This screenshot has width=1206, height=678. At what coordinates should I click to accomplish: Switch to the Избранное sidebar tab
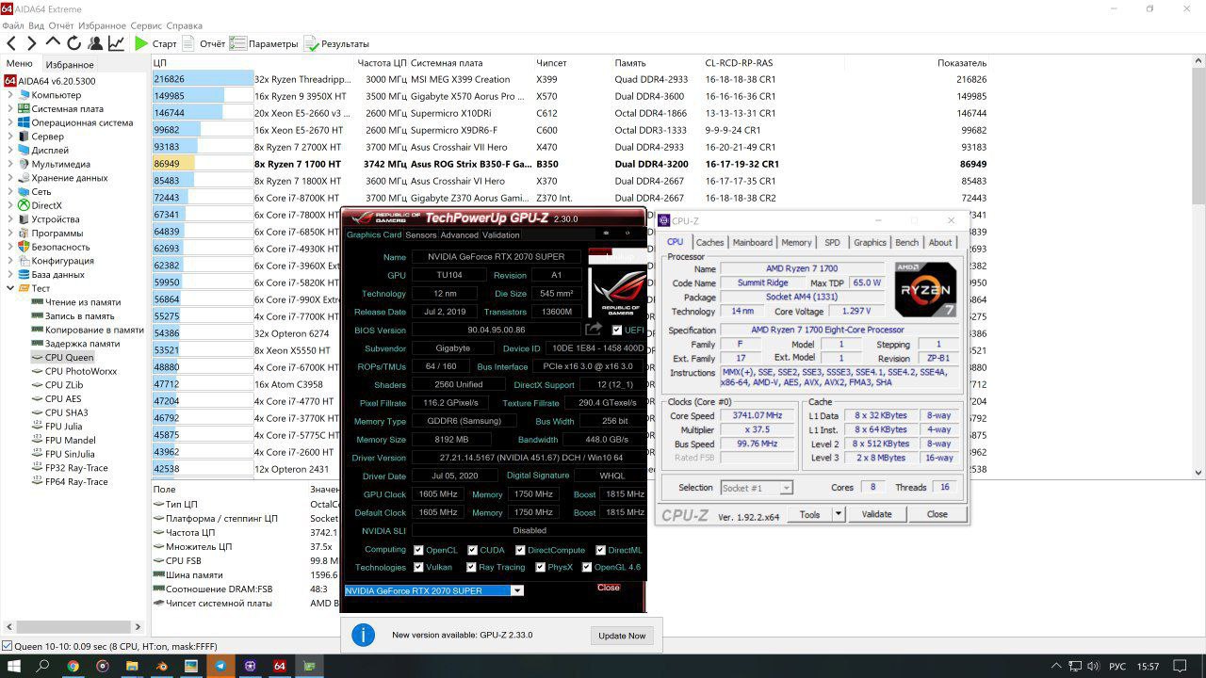(x=70, y=64)
